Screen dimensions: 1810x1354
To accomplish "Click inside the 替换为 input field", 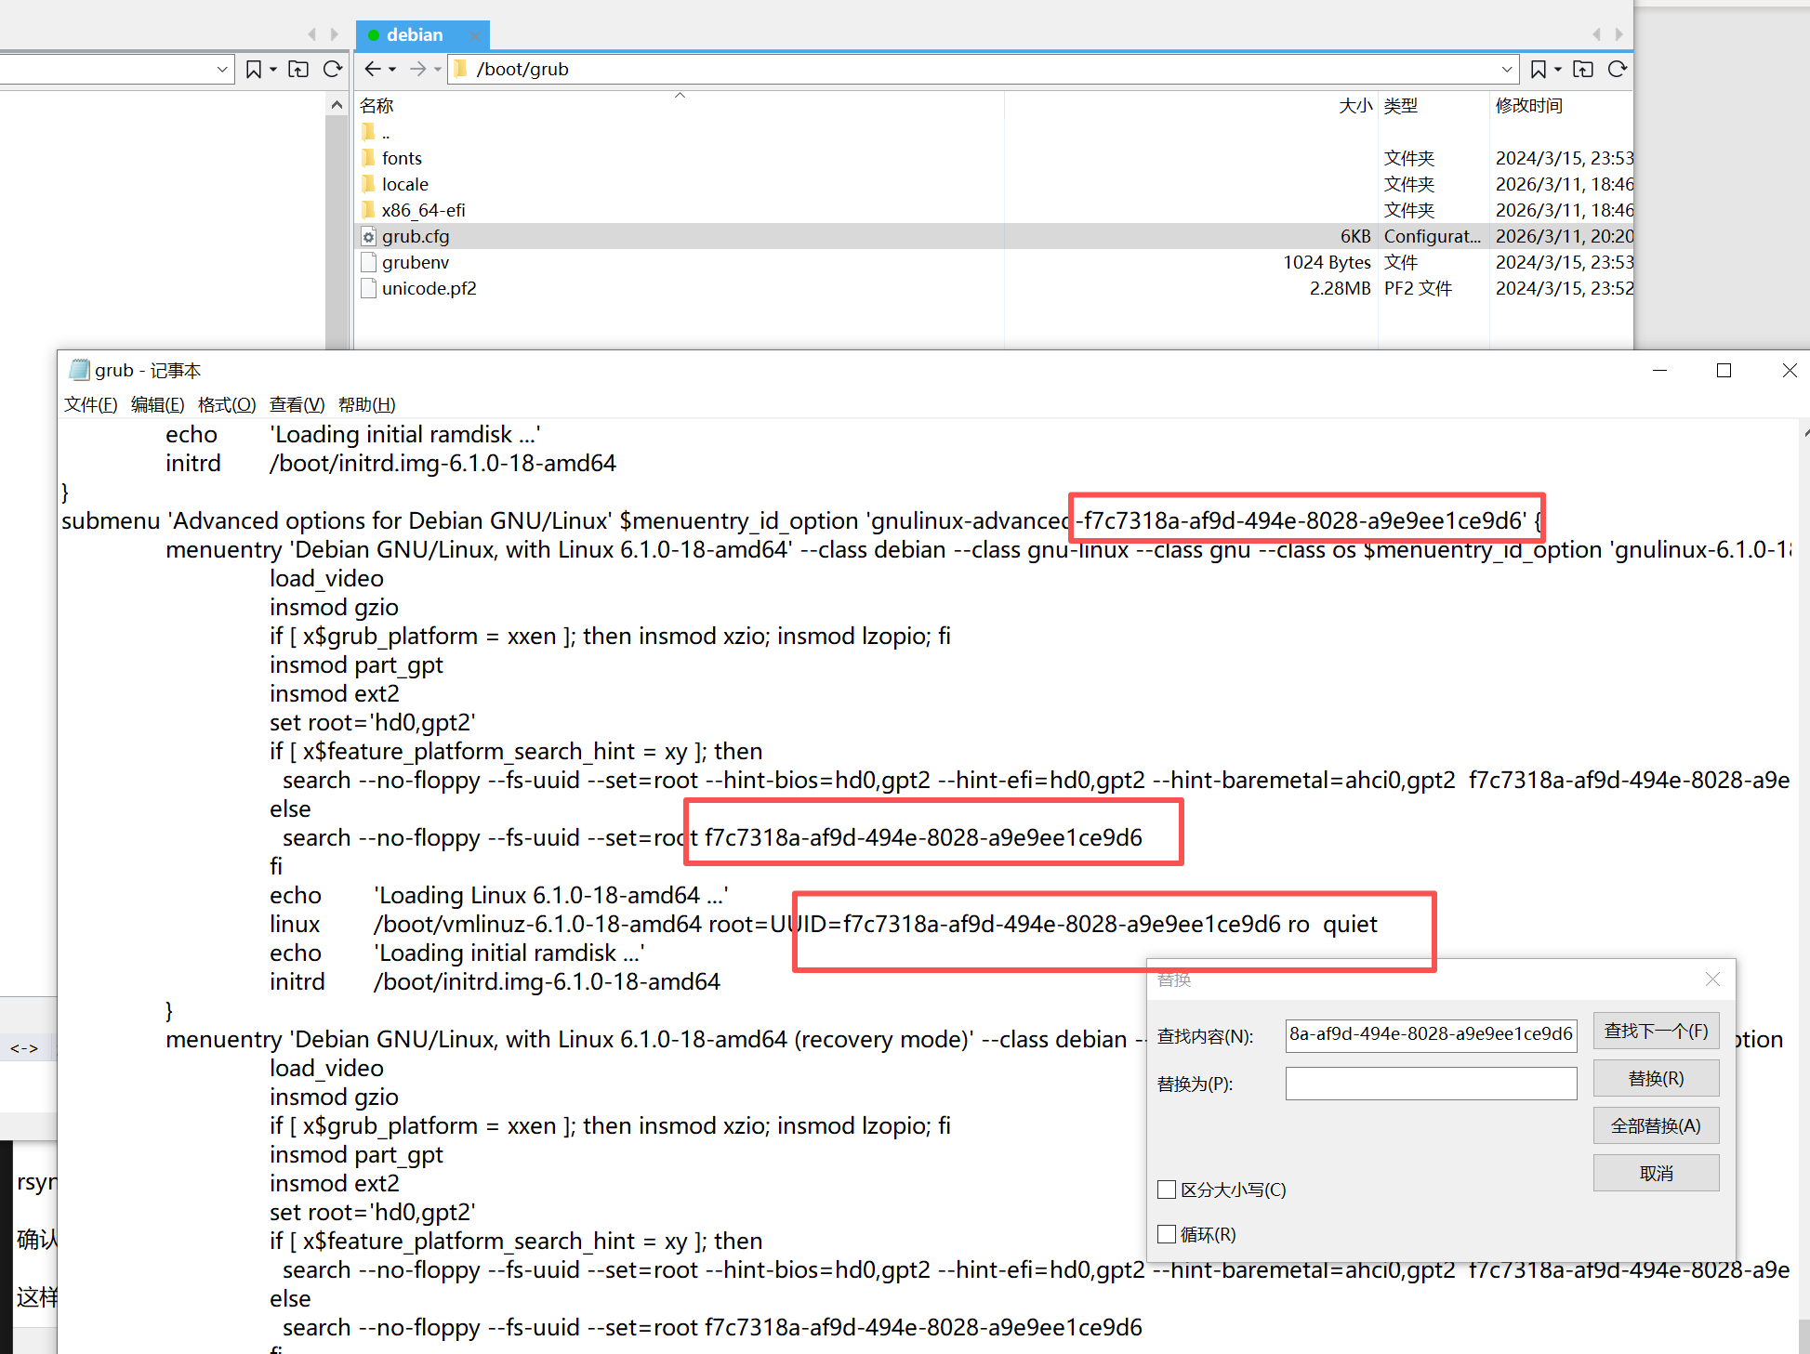I will pos(1430,1083).
